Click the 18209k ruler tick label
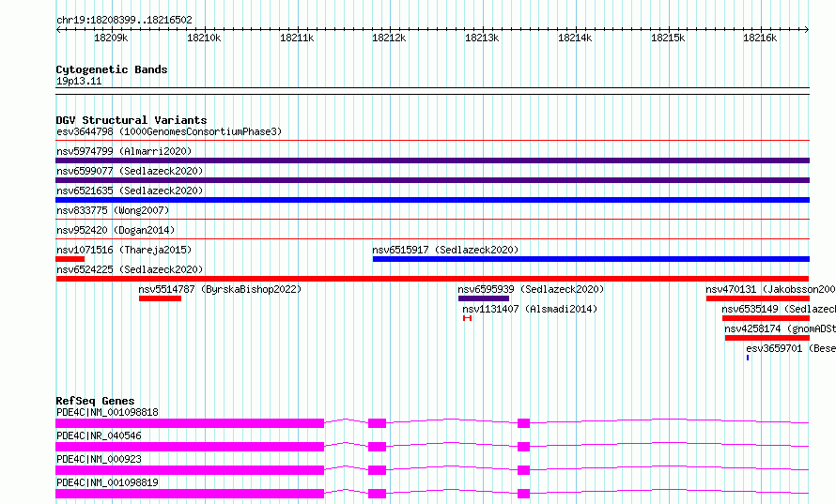 [x=111, y=38]
